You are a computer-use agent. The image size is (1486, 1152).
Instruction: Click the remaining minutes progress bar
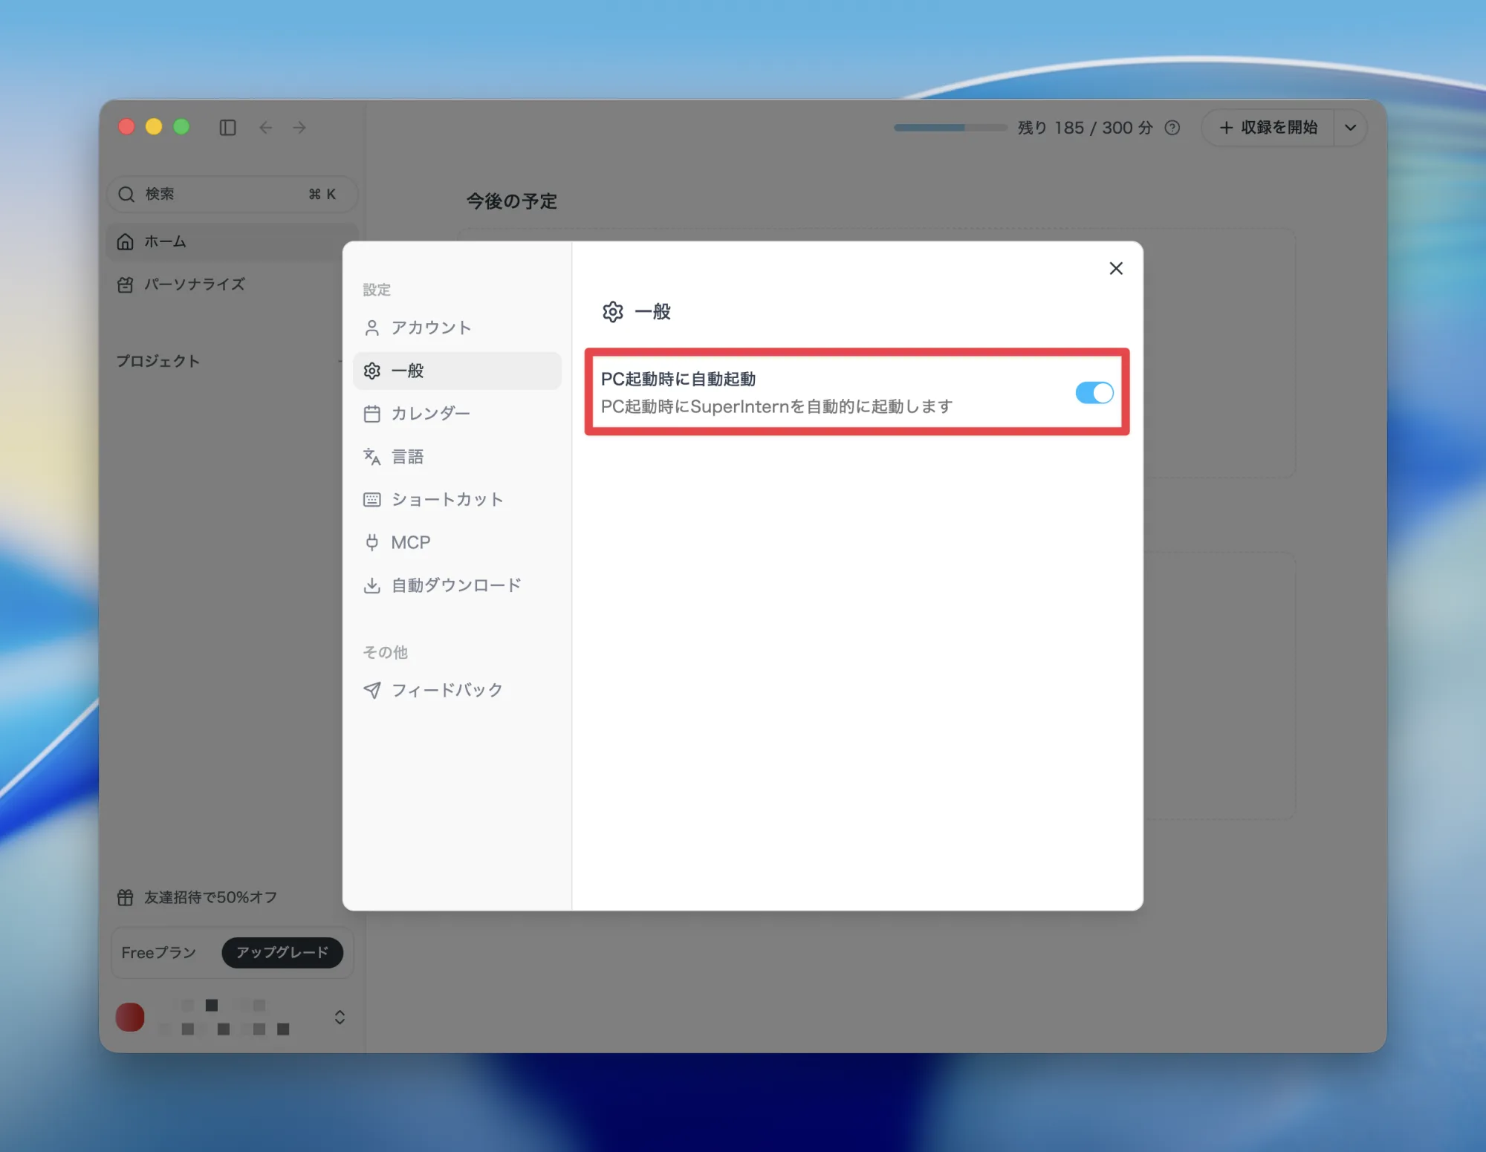[950, 128]
